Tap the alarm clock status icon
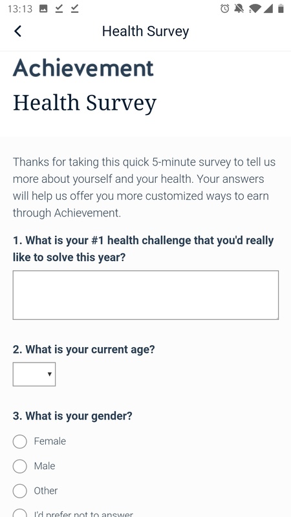The image size is (291, 517). (224, 8)
